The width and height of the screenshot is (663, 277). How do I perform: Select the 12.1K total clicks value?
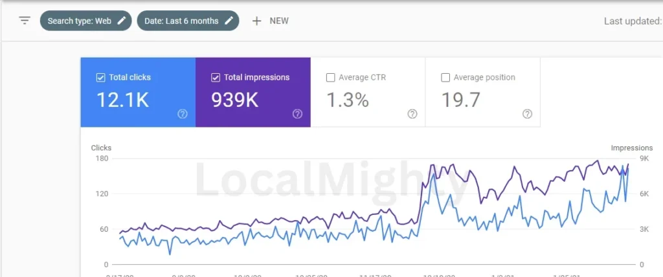click(122, 100)
